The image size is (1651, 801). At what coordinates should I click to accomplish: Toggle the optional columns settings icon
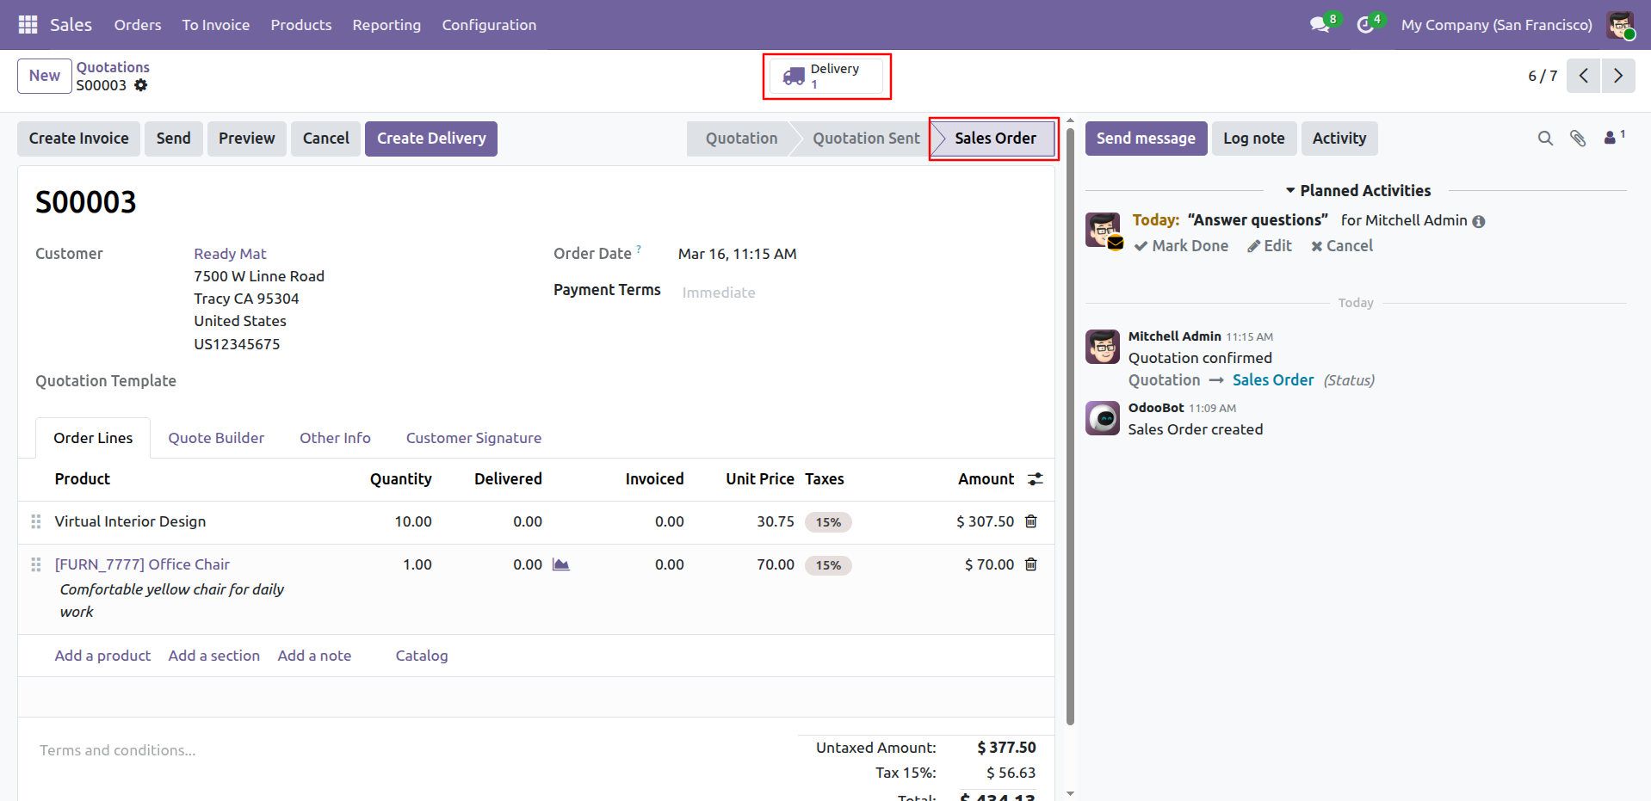coord(1035,479)
